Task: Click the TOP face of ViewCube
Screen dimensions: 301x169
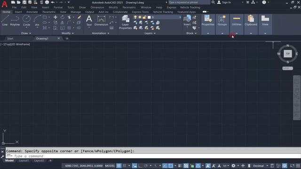Action: (x=287, y=54)
